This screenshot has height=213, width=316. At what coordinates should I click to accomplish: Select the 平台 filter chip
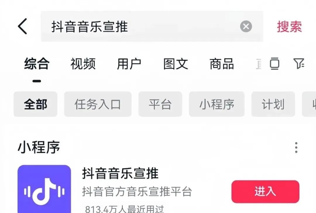point(160,104)
